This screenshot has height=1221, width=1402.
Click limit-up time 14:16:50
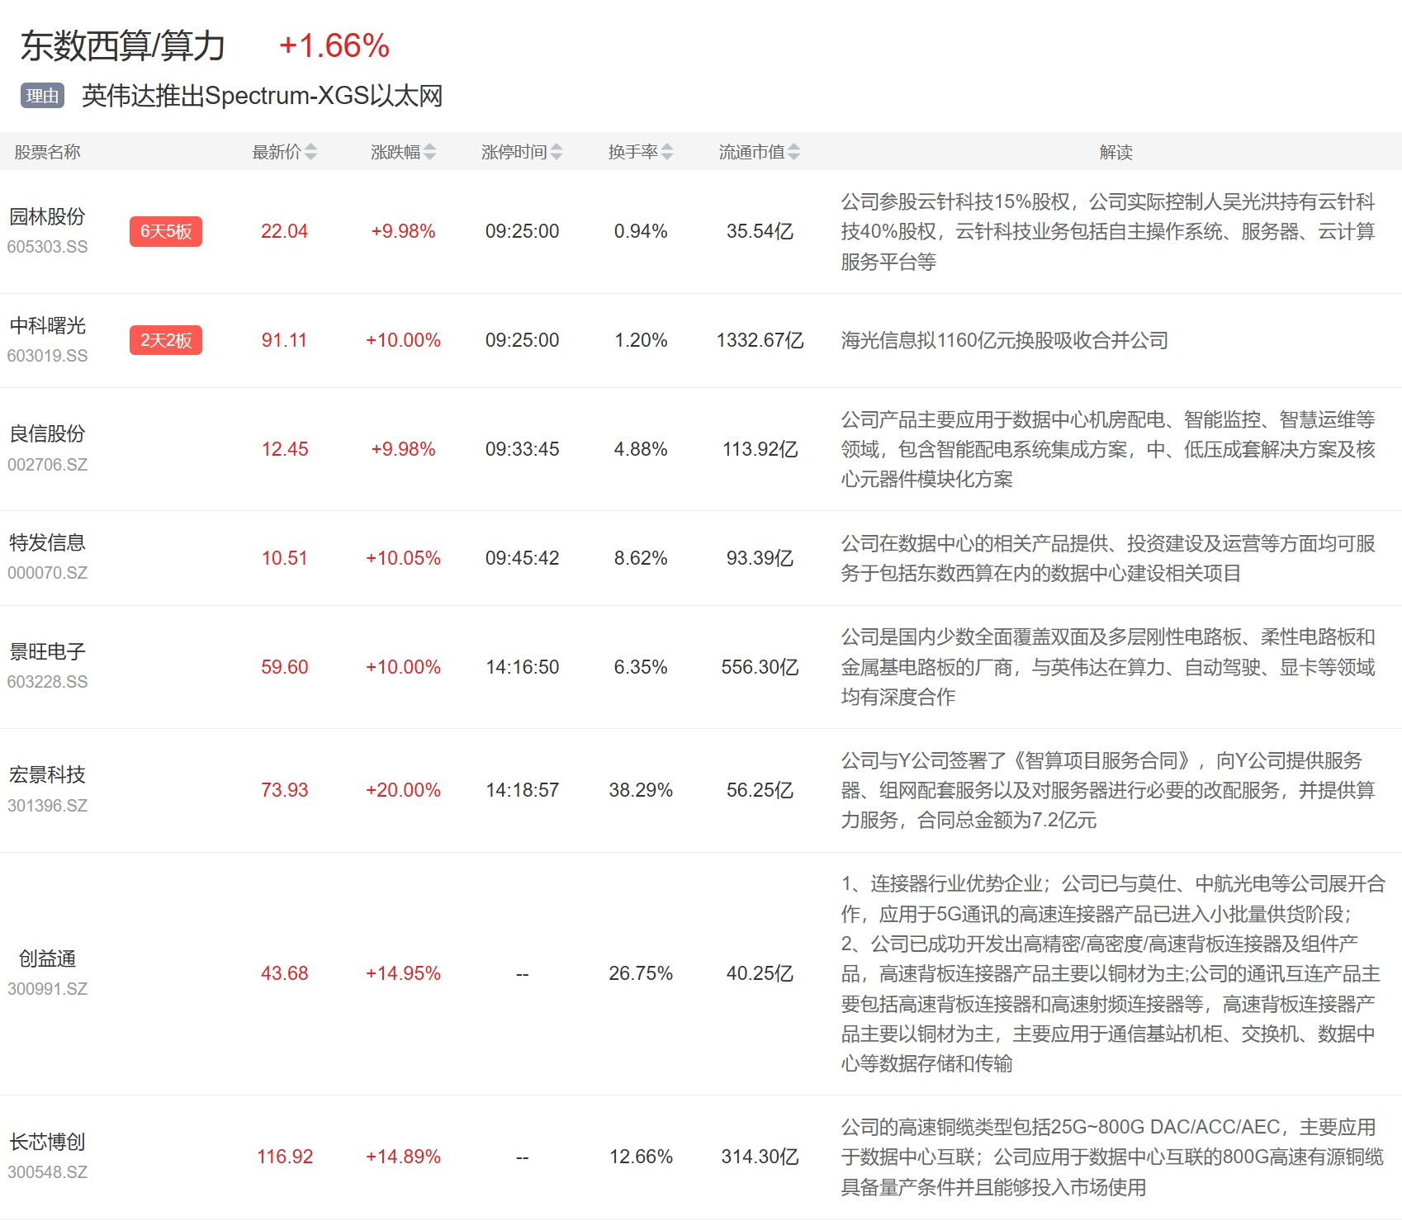522,667
